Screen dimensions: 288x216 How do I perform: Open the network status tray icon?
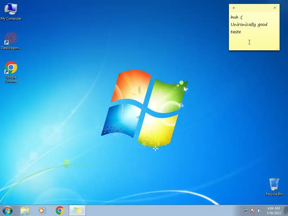coord(246,211)
